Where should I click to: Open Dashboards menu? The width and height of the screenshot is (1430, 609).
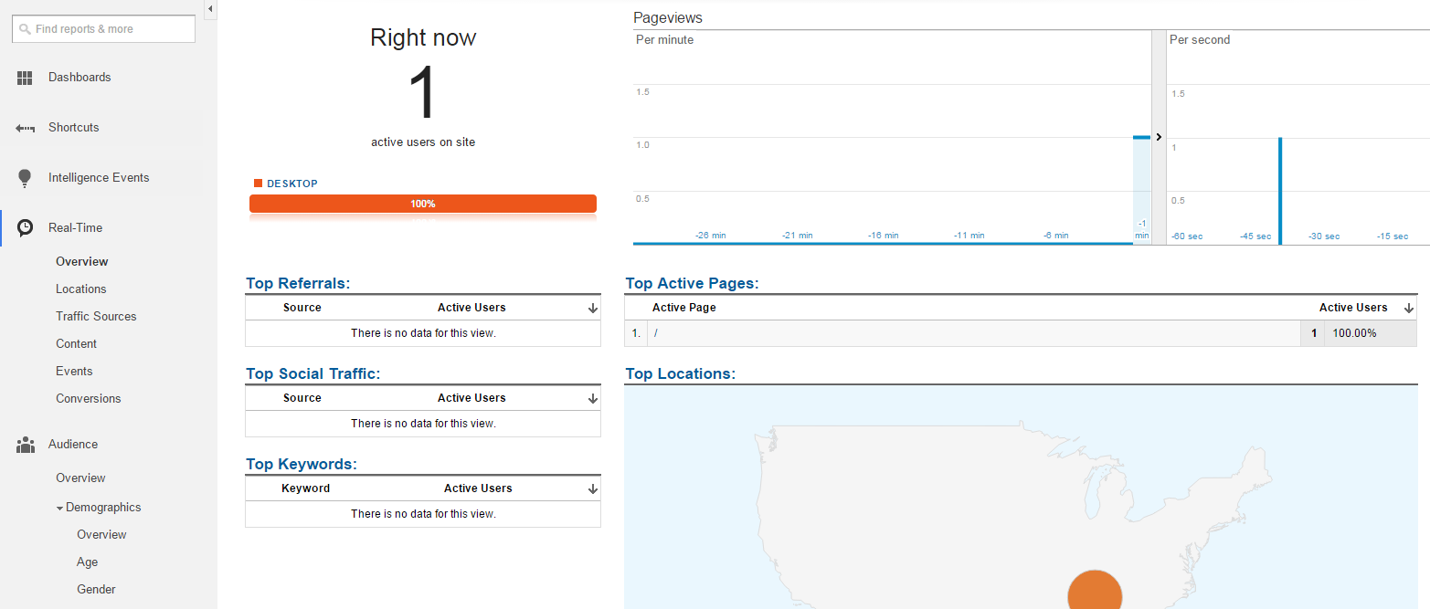(79, 78)
